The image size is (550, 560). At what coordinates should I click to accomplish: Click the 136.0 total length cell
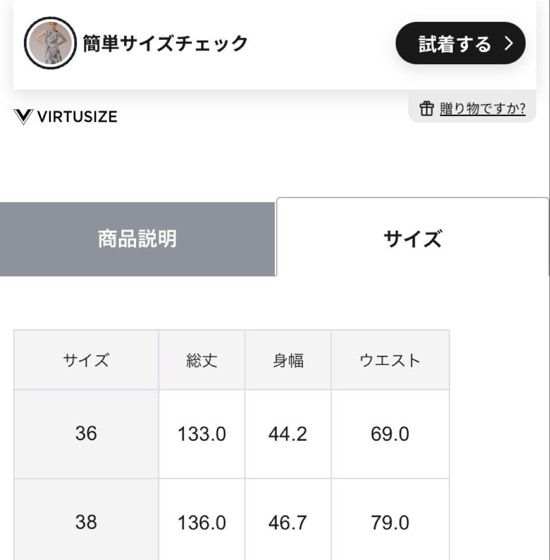pos(202,523)
